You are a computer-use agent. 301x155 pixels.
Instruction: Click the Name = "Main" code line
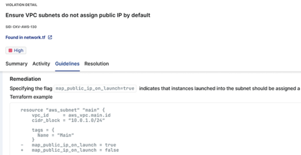coord(56,135)
